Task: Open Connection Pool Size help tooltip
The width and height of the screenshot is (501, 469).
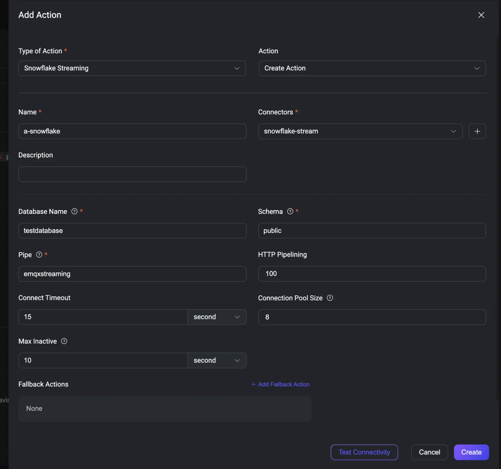Action: (330, 298)
